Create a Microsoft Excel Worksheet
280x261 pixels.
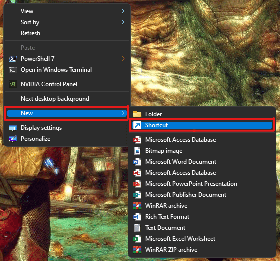[202, 239]
